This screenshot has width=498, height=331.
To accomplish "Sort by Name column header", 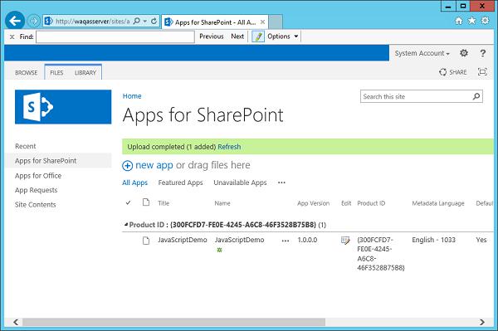I will (222, 203).
